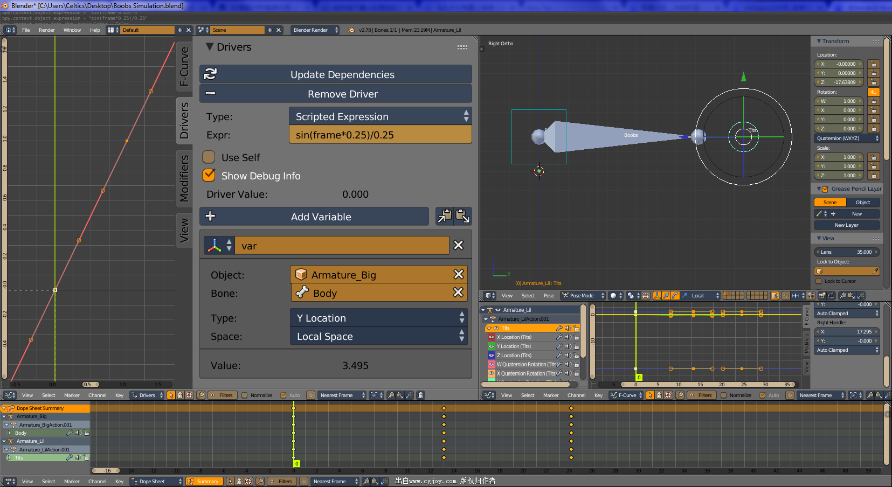Image resolution: width=892 pixels, height=487 pixels.
Task: Toggle the eye icon on the Z Location (Tits) channel
Action: pyautogui.click(x=492, y=356)
